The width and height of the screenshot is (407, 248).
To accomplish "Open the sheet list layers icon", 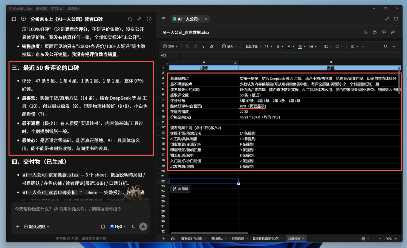I will click(x=173, y=239).
